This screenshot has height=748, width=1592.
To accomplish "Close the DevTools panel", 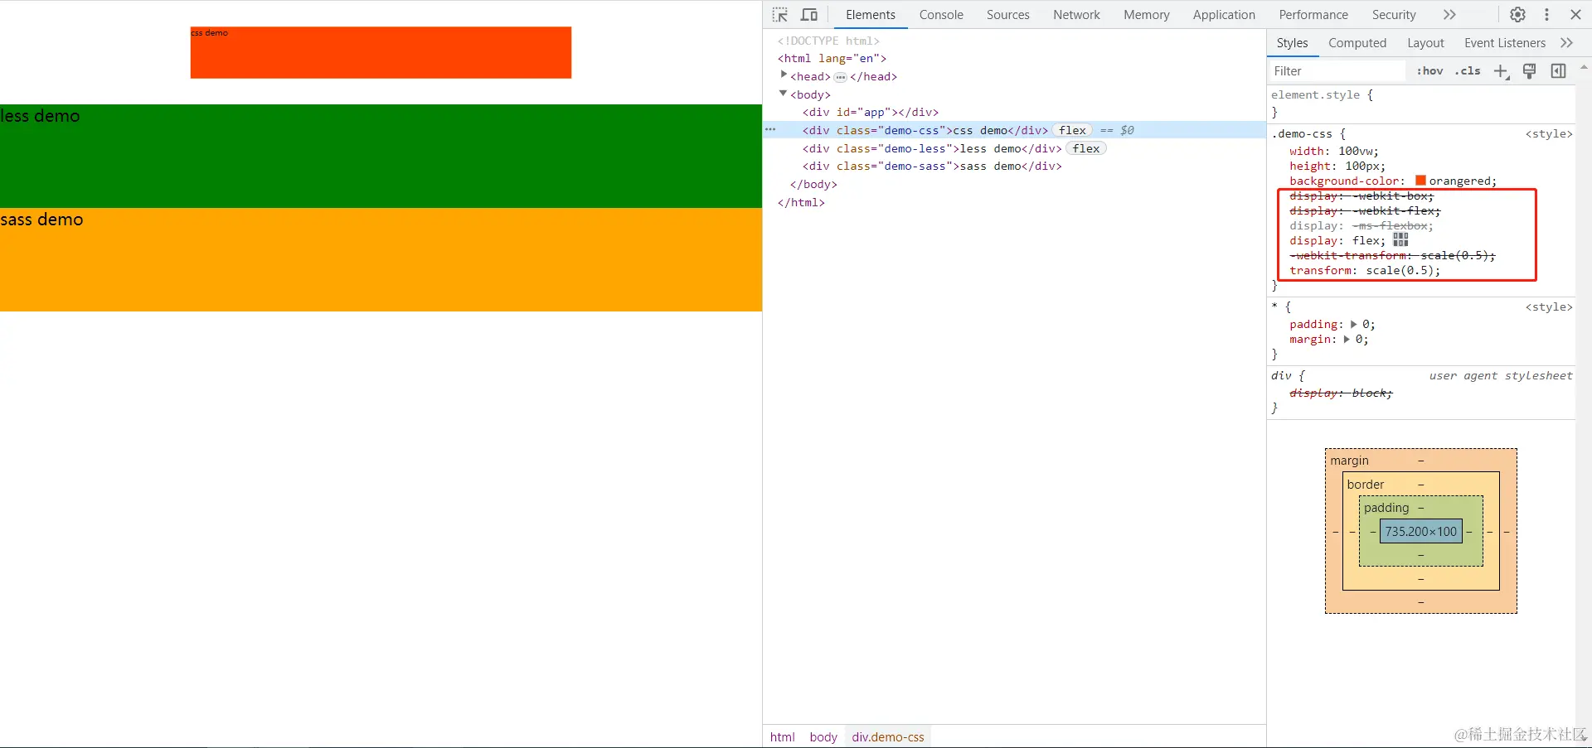I will coord(1575,15).
